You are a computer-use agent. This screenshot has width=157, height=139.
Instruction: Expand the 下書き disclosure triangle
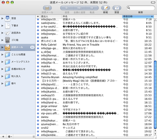[x=2, y=26]
